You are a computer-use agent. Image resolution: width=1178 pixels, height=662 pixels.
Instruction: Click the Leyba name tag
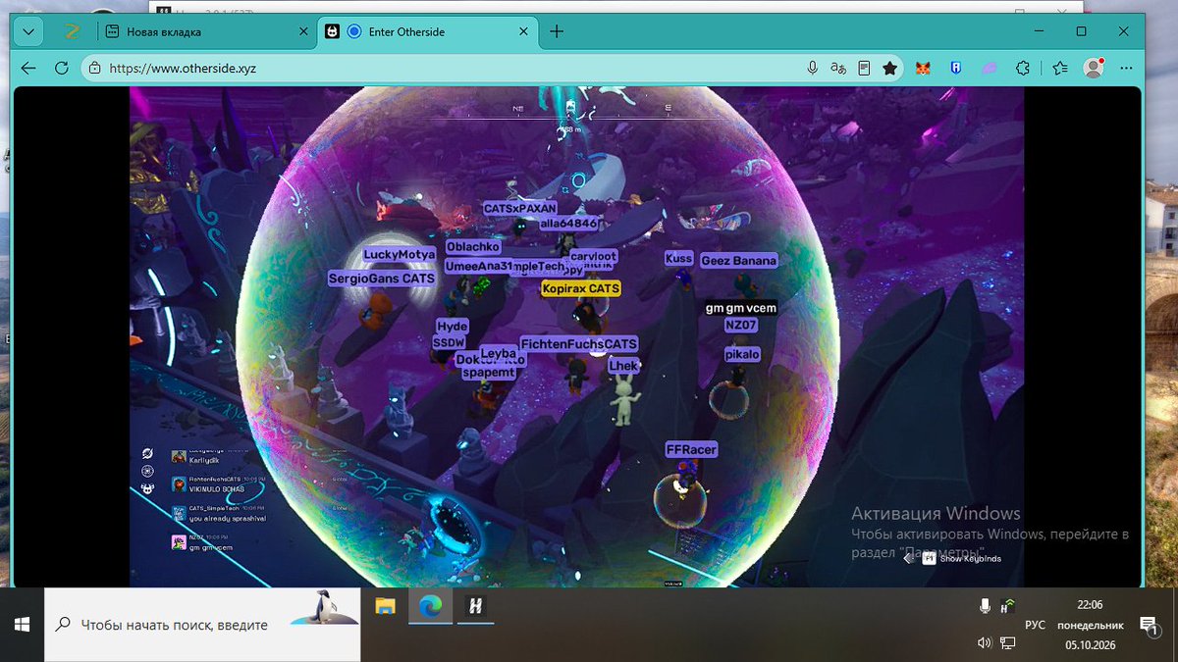(499, 353)
